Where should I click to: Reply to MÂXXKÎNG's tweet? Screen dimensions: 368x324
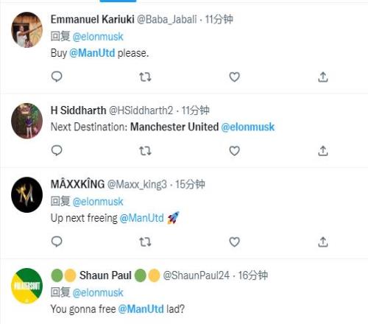pos(57,242)
